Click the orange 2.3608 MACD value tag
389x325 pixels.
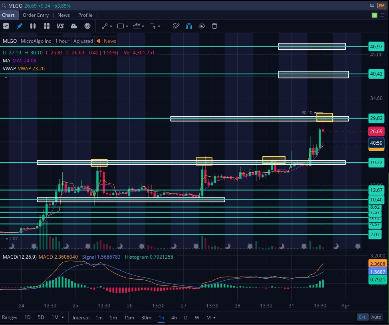[377, 264]
